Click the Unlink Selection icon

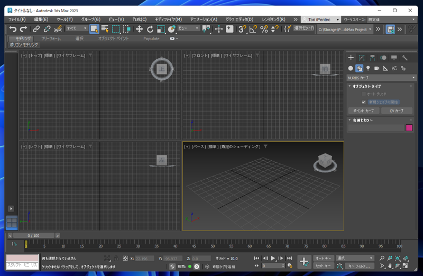click(47, 29)
